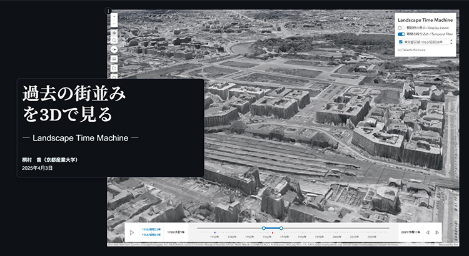Activate the rotate view tool
Viewport: 469px width, 256px height.
[114, 41]
